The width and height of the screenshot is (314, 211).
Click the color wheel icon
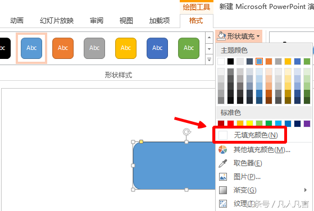222,149
